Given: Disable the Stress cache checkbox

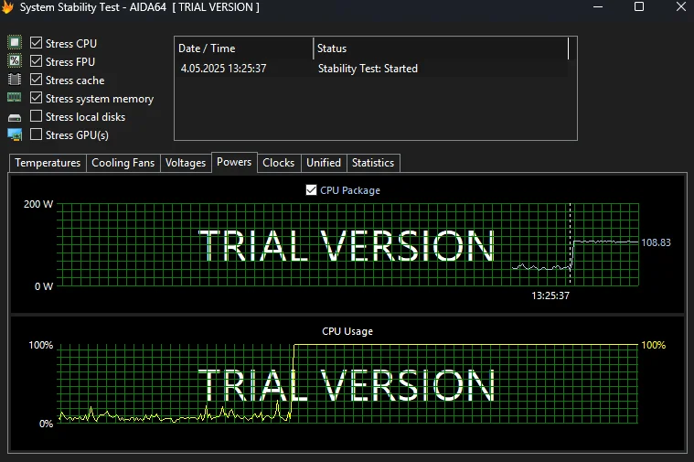Looking at the screenshot, I should point(36,80).
